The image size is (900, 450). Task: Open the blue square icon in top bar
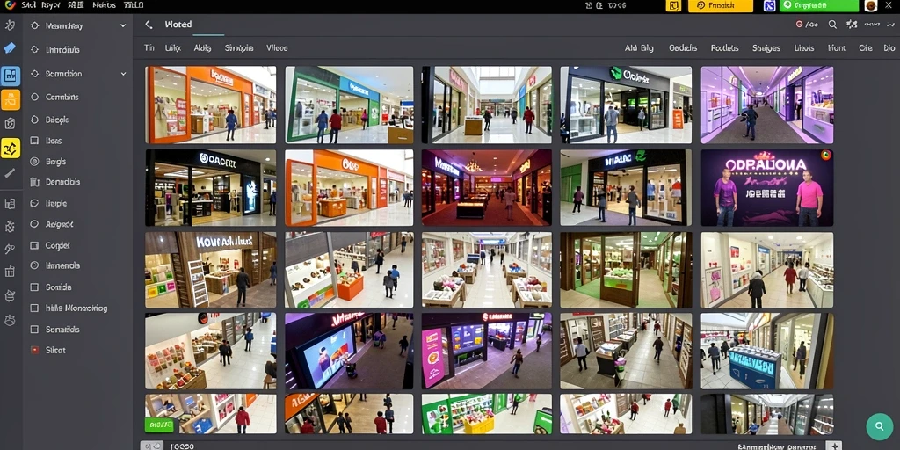[770, 6]
